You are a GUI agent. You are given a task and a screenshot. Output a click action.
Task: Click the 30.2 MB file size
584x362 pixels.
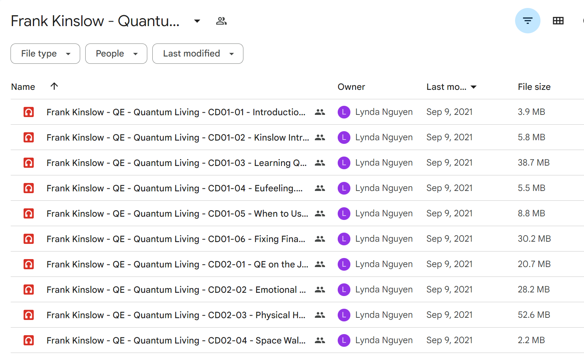pyautogui.click(x=534, y=239)
